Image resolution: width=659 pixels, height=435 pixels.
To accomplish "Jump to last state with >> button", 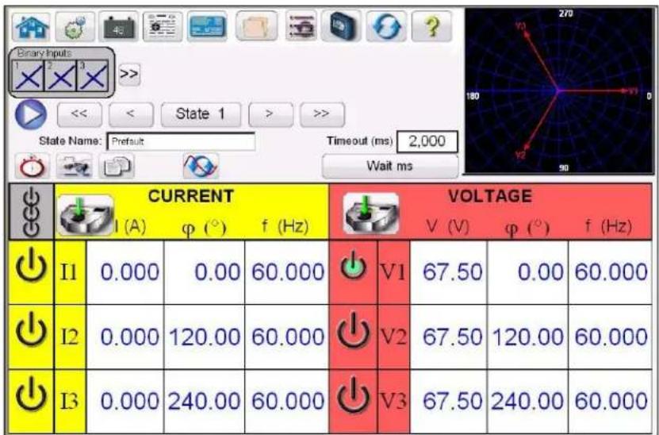I will (322, 114).
